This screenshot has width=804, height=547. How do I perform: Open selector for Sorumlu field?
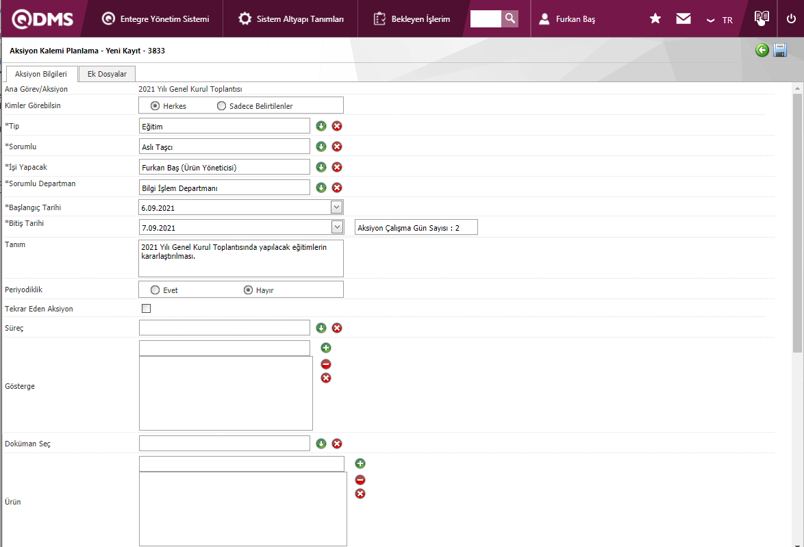(x=321, y=147)
